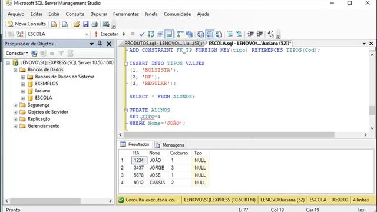Click the uncomment selected lines icon
Image resolution: width=377 pixels, height=212 pixels.
(x=239, y=34)
